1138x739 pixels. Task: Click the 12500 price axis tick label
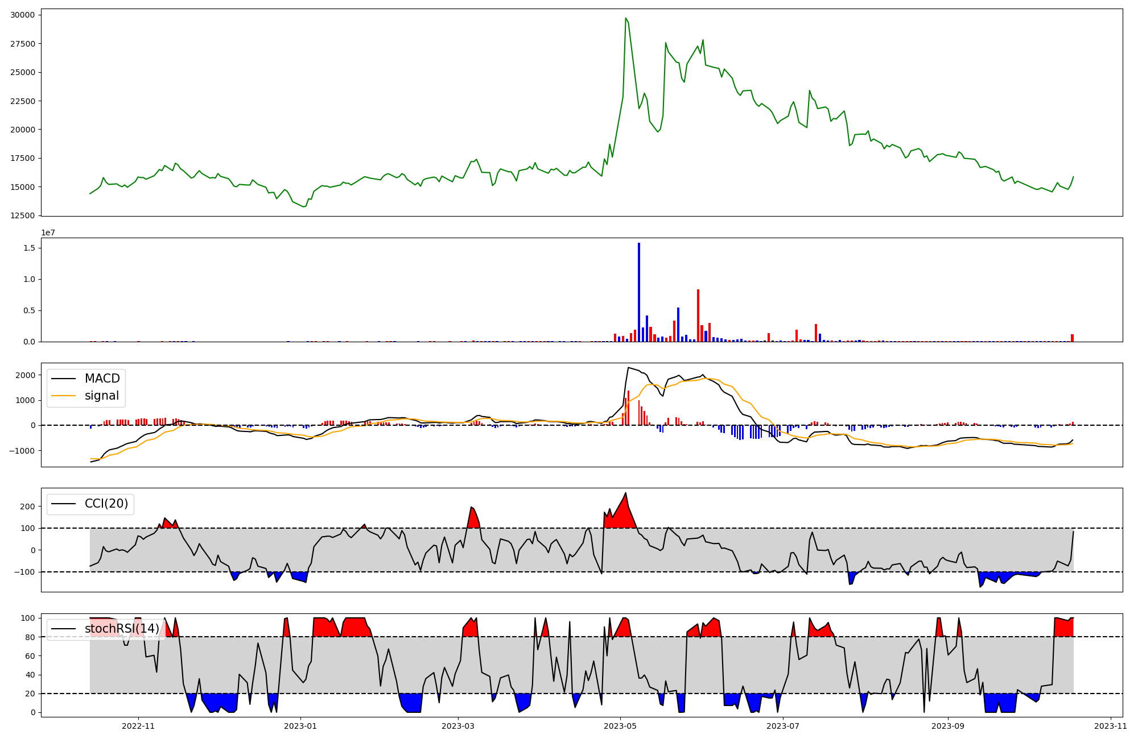[x=23, y=215]
